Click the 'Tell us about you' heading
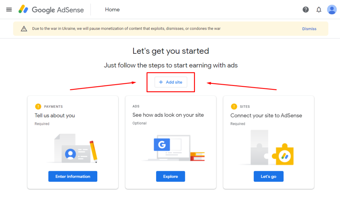Screen dimensions: 340x211 55,115
